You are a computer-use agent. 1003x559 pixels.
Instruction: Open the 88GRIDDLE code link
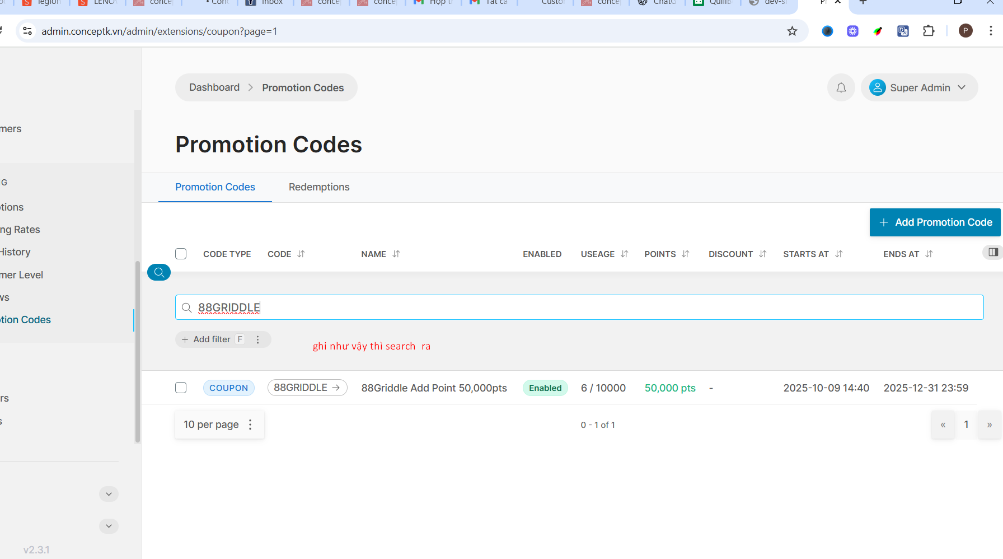coord(307,388)
